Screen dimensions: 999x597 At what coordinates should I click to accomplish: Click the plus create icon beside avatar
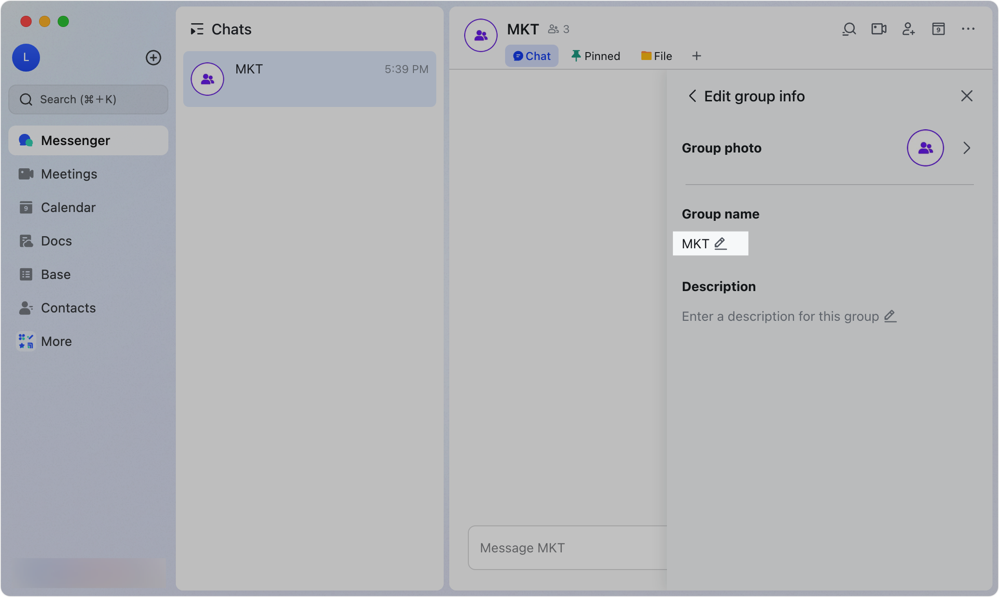[153, 58]
